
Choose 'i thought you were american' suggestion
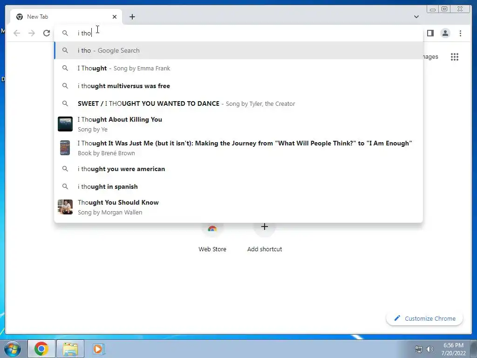click(238, 169)
